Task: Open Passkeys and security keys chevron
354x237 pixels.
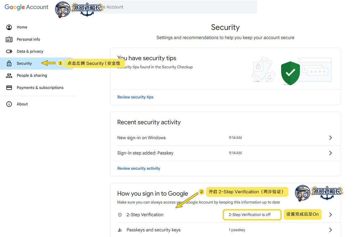Action: click(x=330, y=230)
